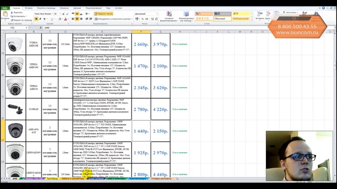The height and width of the screenshot is (189, 337).
Task: Click the black dome camera thumbnail
Action: tap(15, 130)
